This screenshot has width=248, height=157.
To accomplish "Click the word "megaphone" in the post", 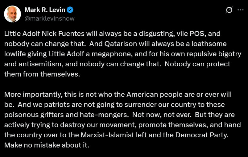I will [138, 54].
